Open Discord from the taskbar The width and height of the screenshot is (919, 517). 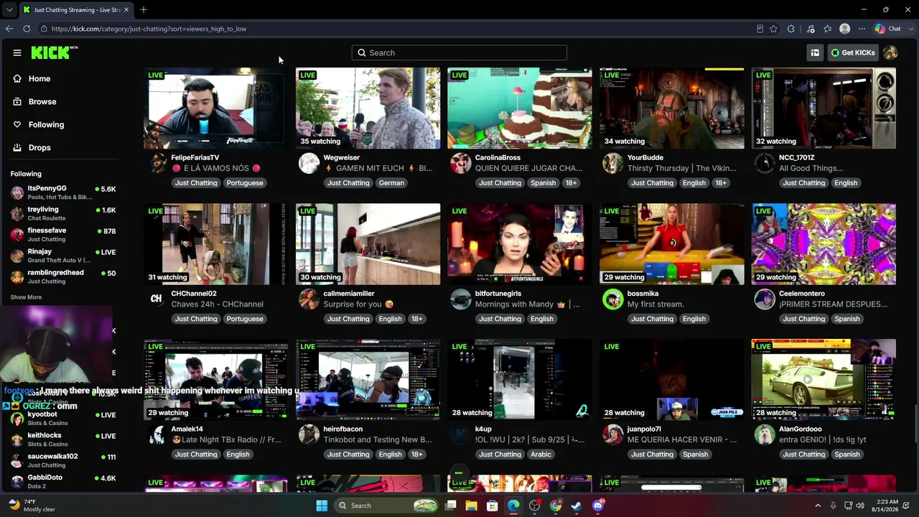point(598,506)
